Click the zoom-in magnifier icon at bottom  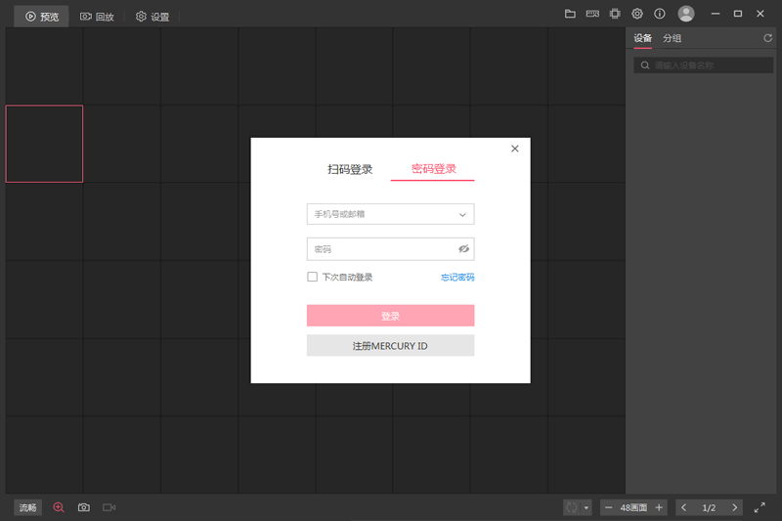pyautogui.click(x=59, y=507)
